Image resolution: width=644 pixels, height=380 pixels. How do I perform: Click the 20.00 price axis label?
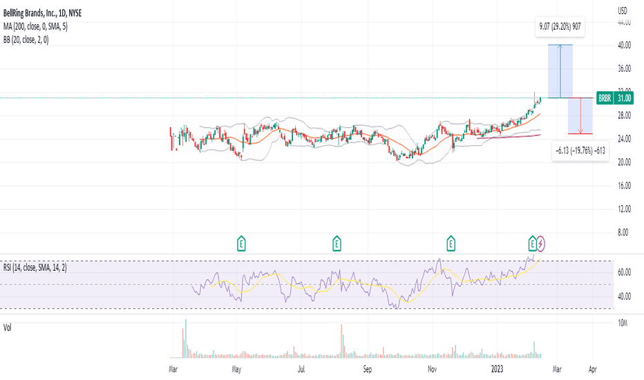click(624, 162)
